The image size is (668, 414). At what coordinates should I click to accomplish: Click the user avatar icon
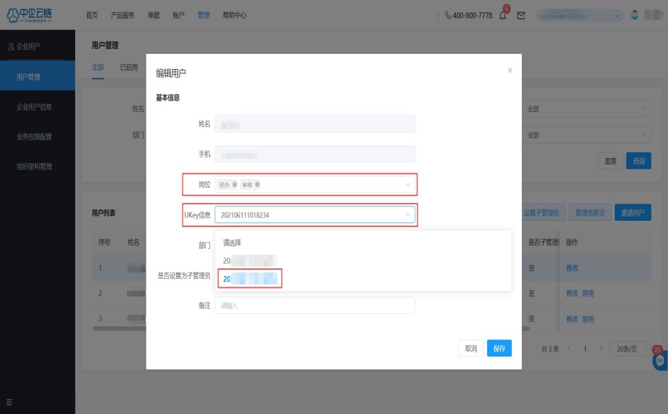(635, 15)
